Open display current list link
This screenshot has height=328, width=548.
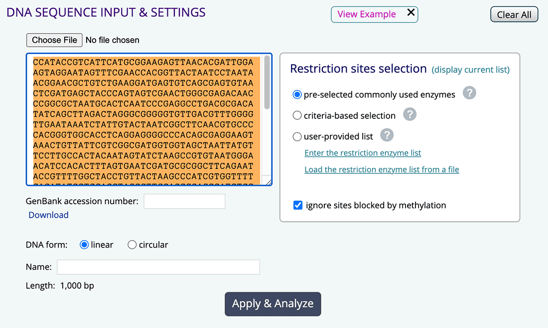(x=470, y=70)
